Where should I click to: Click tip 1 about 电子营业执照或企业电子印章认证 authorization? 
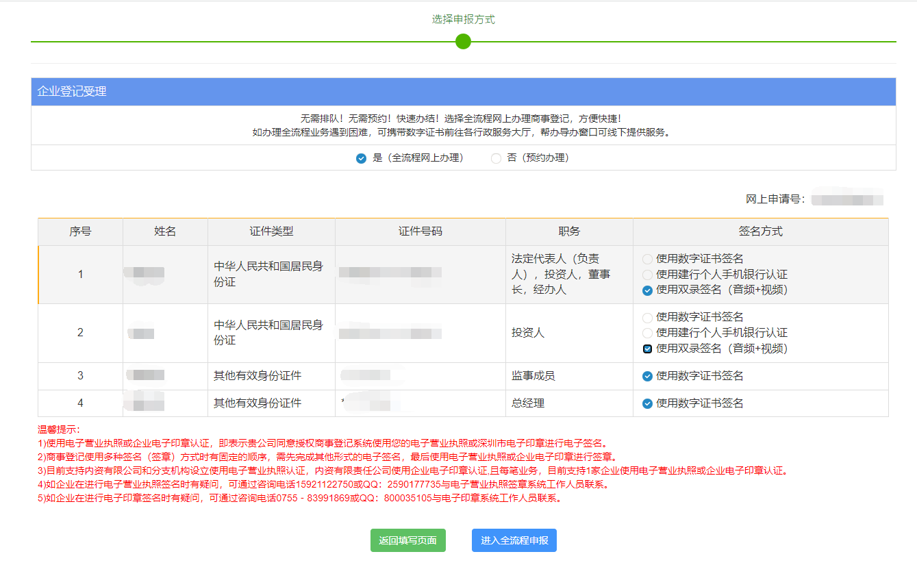323,443
